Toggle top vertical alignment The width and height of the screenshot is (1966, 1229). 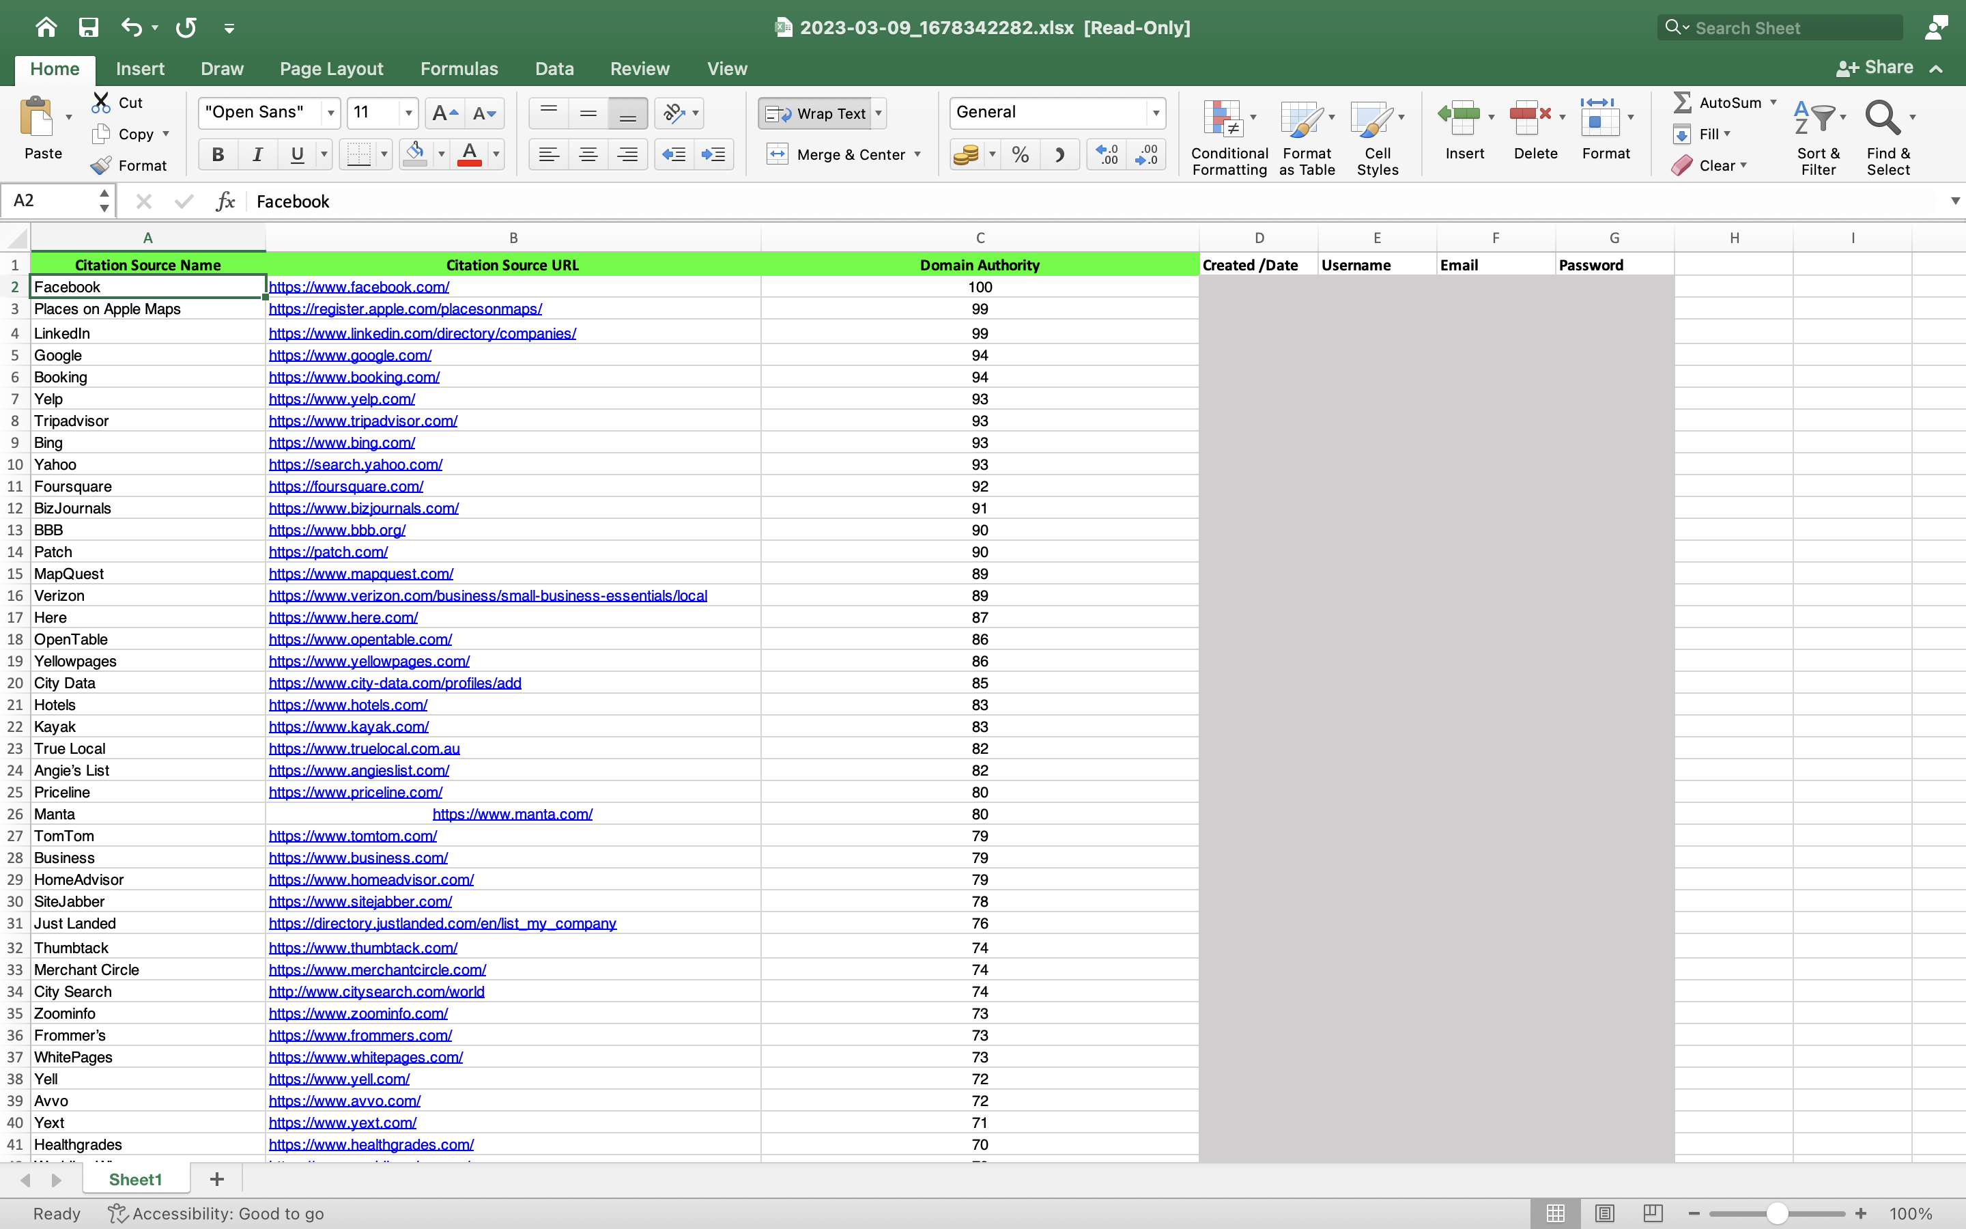(549, 113)
